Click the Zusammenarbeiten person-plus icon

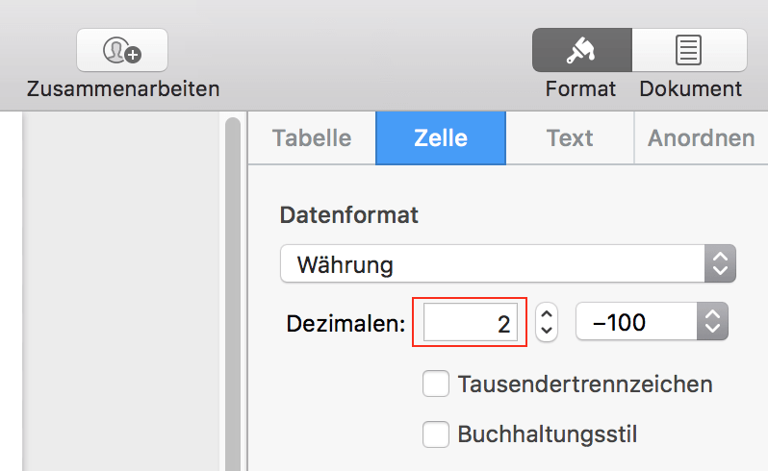pos(122,50)
